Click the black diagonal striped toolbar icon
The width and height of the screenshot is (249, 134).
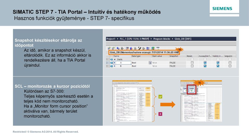pyautogui.click(x=140, y=48)
